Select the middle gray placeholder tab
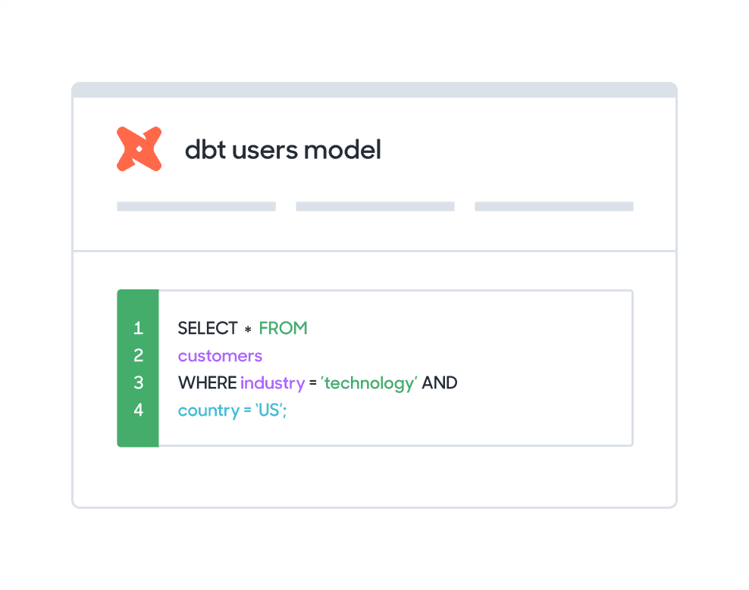The width and height of the screenshot is (749, 590). tap(375, 206)
